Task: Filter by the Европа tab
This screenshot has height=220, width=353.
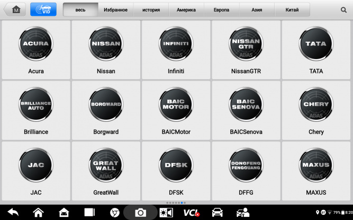Action: [222, 9]
